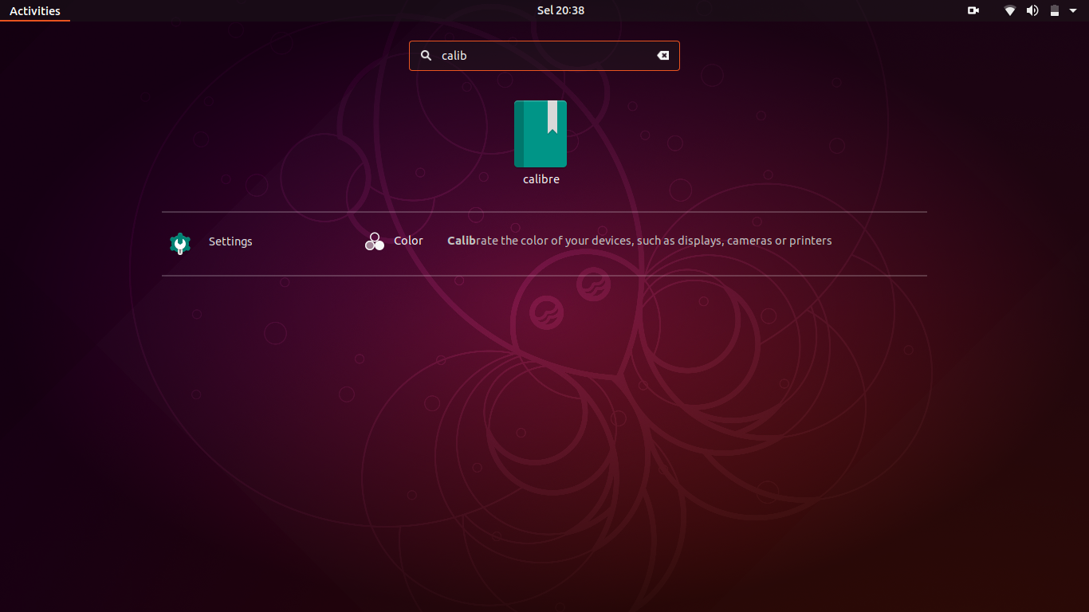Click the battery status icon
The height and width of the screenshot is (612, 1089).
pyautogui.click(x=1054, y=10)
